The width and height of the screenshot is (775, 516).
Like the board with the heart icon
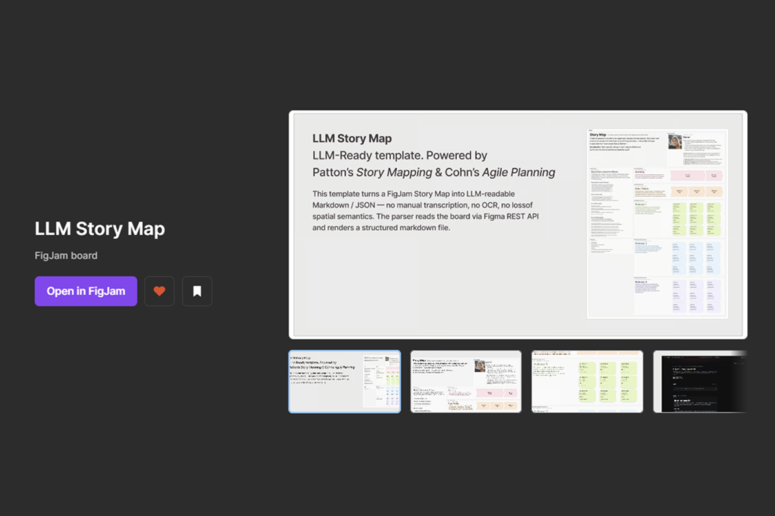(x=160, y=292)
